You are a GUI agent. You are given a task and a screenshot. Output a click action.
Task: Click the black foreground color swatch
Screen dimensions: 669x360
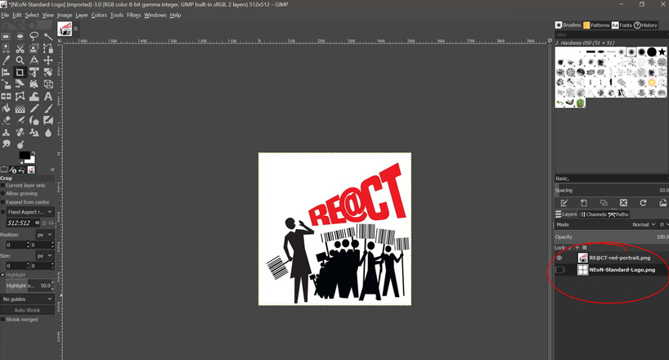[x=25, y=155]
